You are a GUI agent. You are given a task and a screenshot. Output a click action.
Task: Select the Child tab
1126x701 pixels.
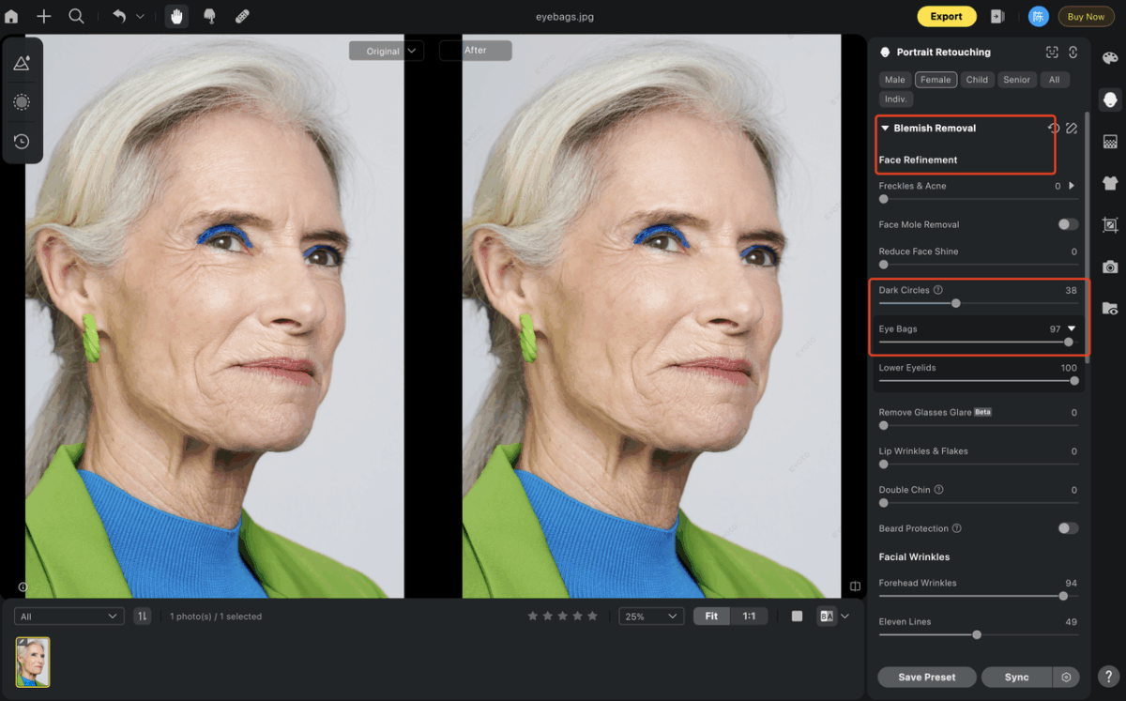(977, 80)
